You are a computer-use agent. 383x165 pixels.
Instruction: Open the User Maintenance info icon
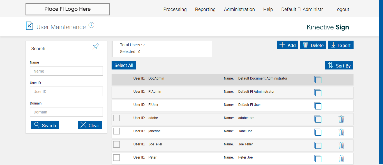coord(91,25)
